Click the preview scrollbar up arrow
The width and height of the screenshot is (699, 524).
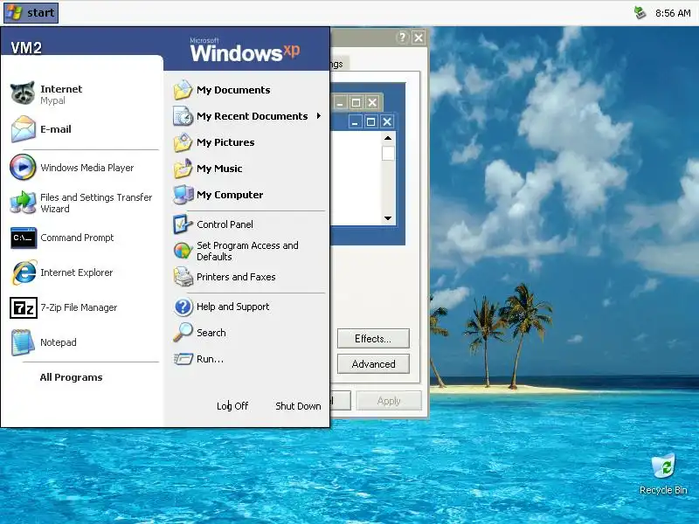(388, 138)
